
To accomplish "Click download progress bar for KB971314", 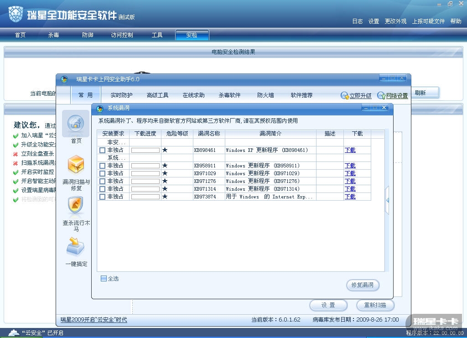I will click(145, 189).
